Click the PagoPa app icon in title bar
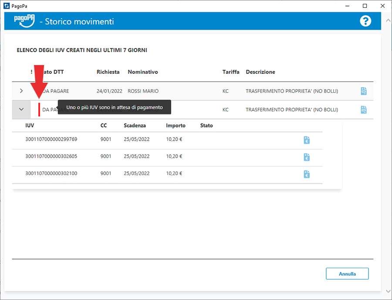This screenshot has height=300, width=392. [6, 6]
